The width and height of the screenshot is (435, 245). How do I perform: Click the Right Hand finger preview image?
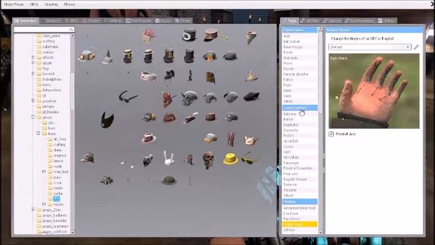tap(374, 91)
